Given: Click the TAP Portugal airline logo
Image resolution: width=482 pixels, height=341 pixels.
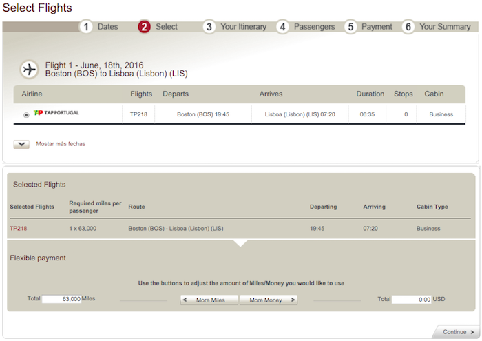Looking at the screenshot, I should [56, 113].
